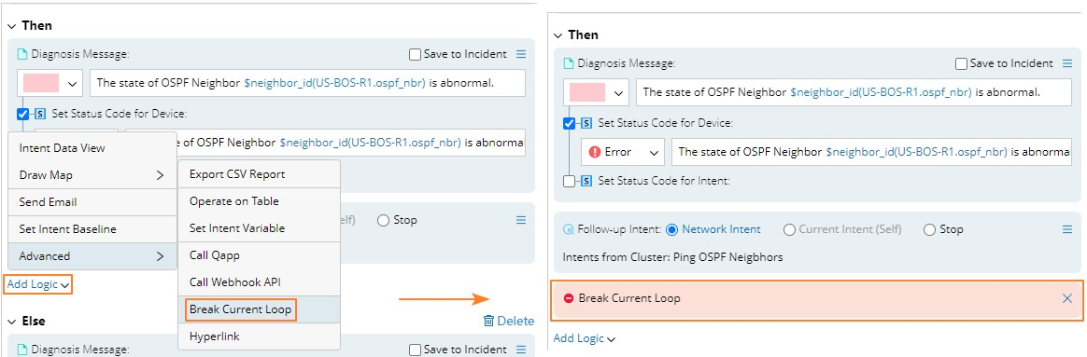Choose Break Current Loop from Advanced submenu
The image size is (1087, 357).
click(x=241, y=309)
